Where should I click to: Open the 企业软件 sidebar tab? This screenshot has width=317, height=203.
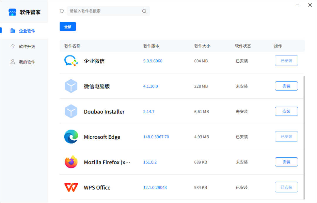coord(24,31)
